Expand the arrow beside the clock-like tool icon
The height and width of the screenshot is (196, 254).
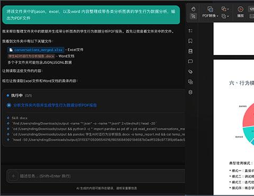[x=228, y=16]
